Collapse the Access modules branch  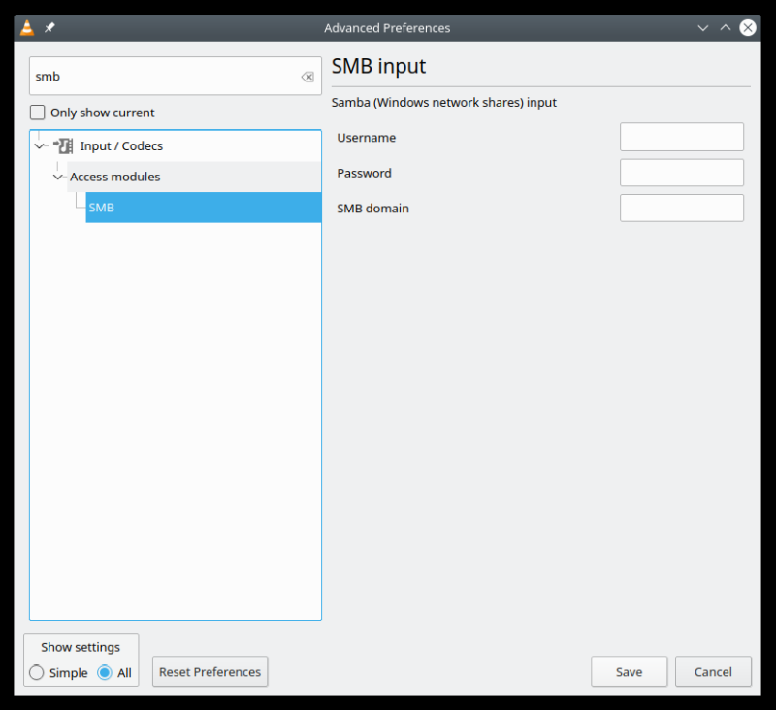(x=57, y=177)
